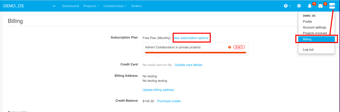The width and height of the screenshot is (340, 112).
Task: Open the Orders nav item
Action: (137, 6)
